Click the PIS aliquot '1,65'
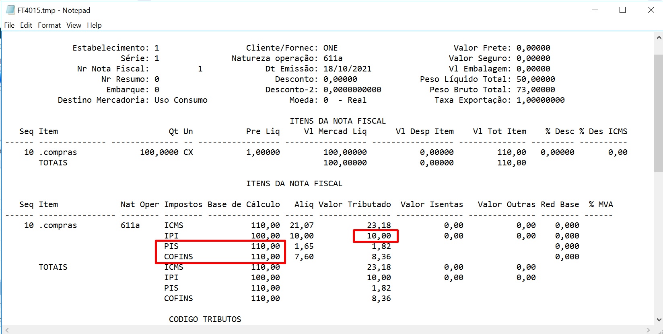The height and width of the screenshot is (334, 663). pos(304,246)
